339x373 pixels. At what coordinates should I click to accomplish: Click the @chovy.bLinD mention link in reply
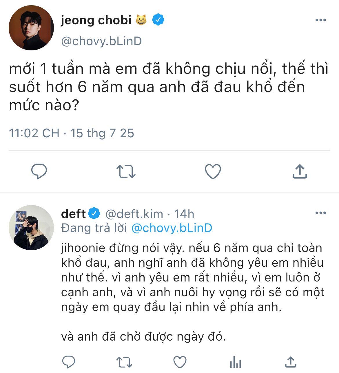pos(172,228)
